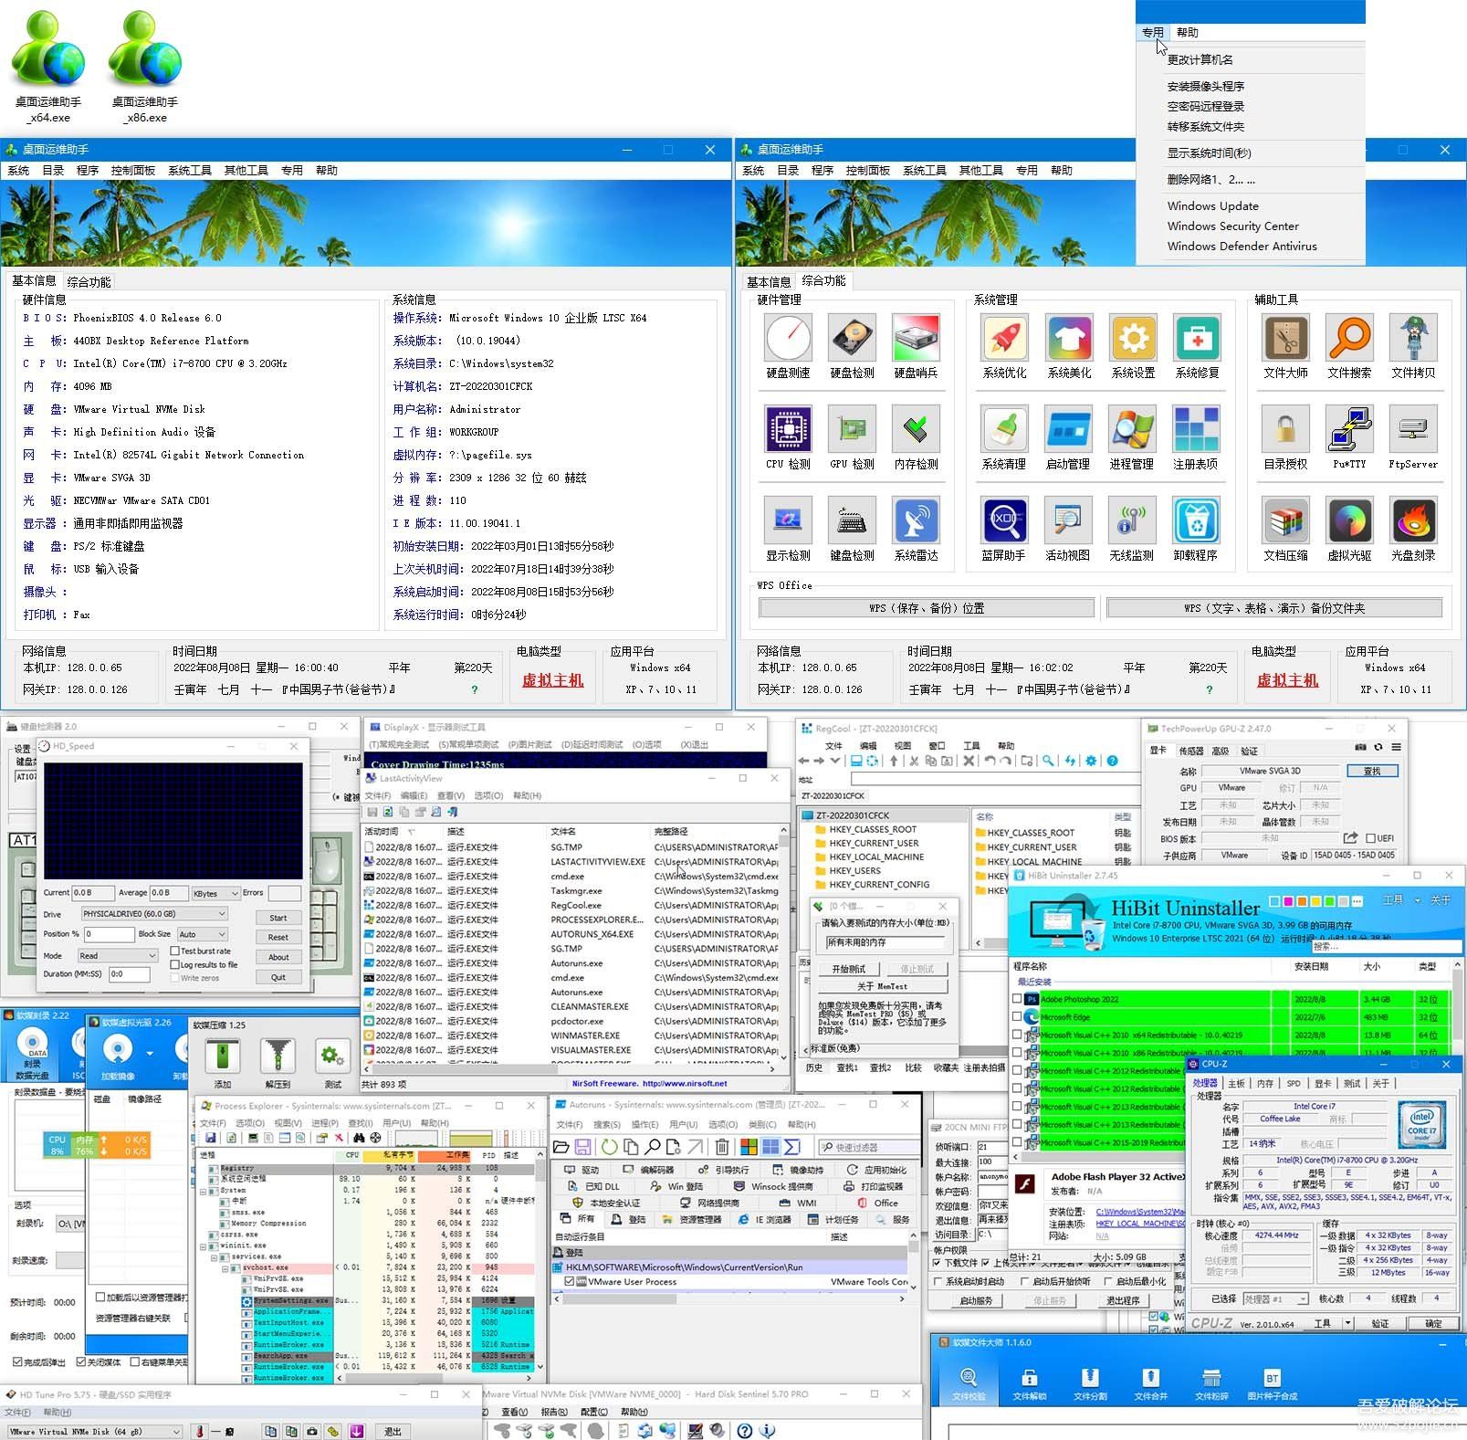Viewport: 1467px width, 1440px height.
Task: Open the 显示检测 display test tool
Action: pos(788,520)
